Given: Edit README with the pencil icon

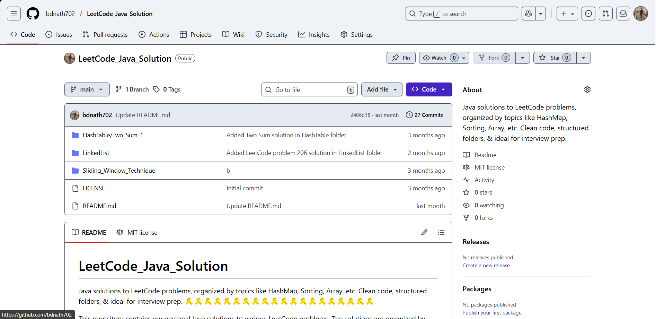Looking at the screenshot, I should click(424, 232).
